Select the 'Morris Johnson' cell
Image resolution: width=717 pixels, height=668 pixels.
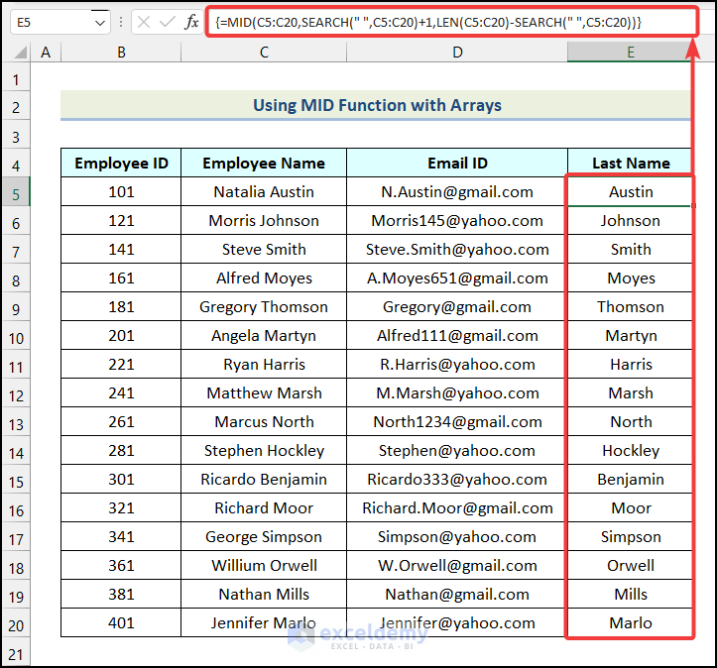264,221
